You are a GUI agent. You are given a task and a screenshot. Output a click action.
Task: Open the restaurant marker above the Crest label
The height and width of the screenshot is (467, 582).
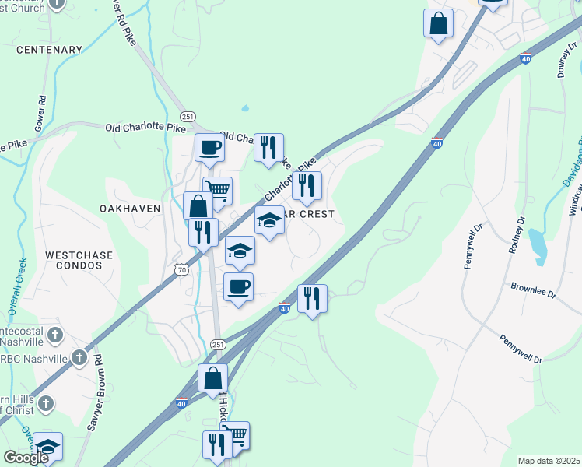point(307,188)
